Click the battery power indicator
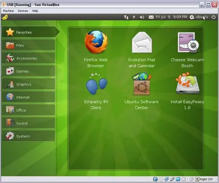Screen dimensions: 219x183 point(134,17)
